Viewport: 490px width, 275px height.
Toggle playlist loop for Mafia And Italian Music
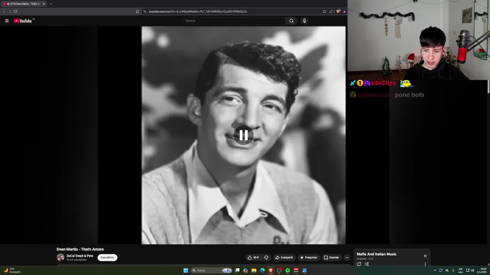[x=359, y=264]
